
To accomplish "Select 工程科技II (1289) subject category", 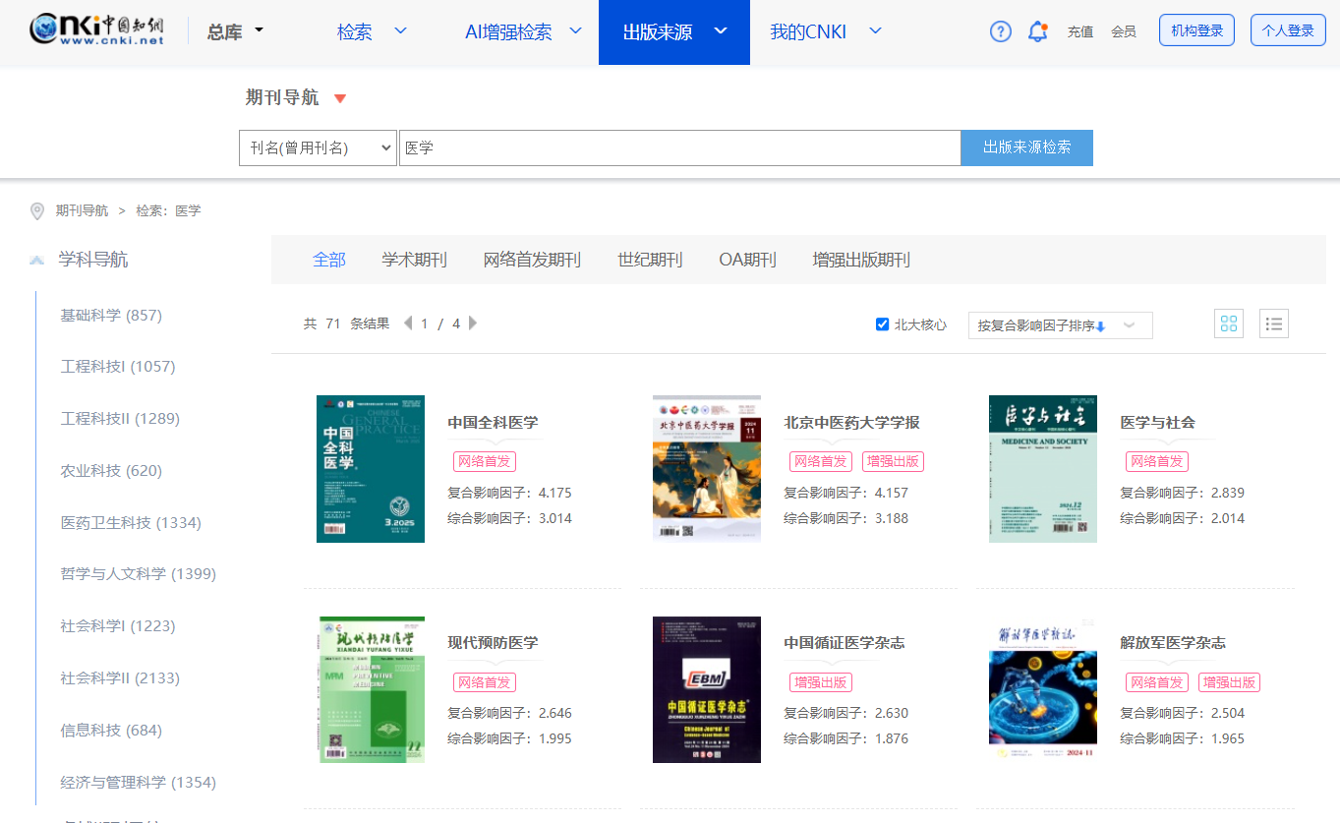I will pyautogui.click(x=120, y=419).
